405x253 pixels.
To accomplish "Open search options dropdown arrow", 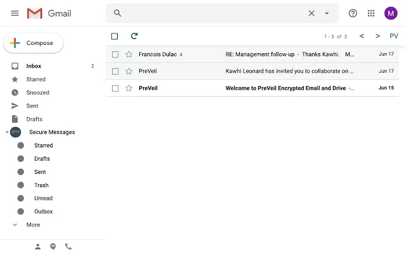I will click(x=327, y=13).
